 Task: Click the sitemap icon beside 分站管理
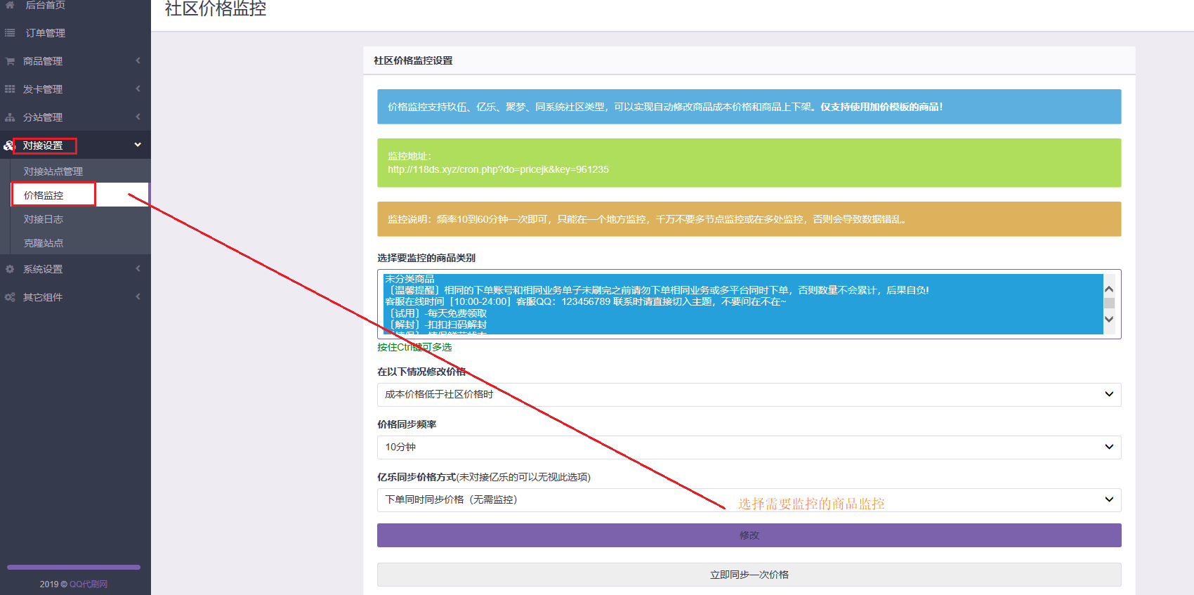tap(10, 117)
